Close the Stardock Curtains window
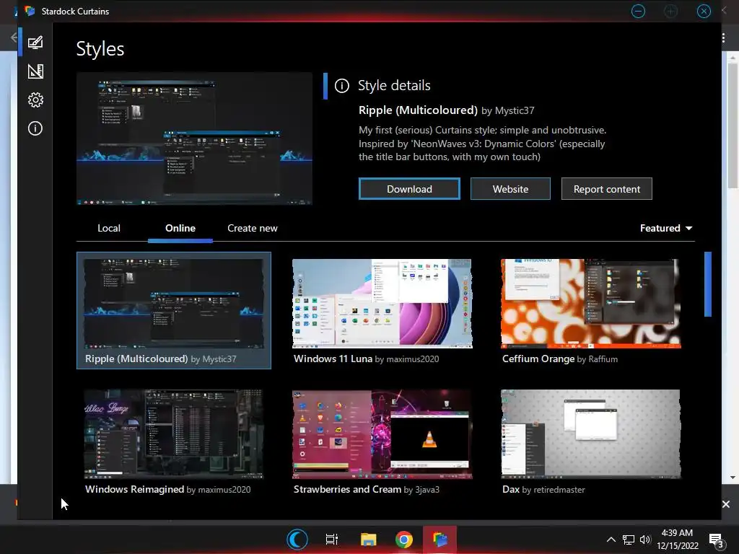The image size is (739, 554). click(x=704, y=11)
